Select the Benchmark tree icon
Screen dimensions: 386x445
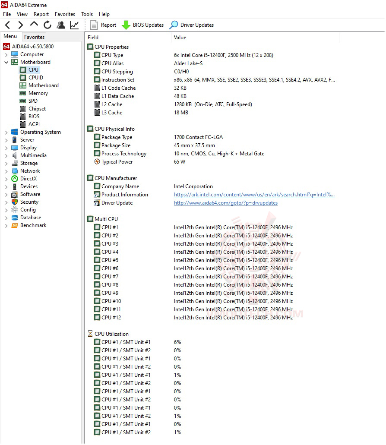click(15, 225)
